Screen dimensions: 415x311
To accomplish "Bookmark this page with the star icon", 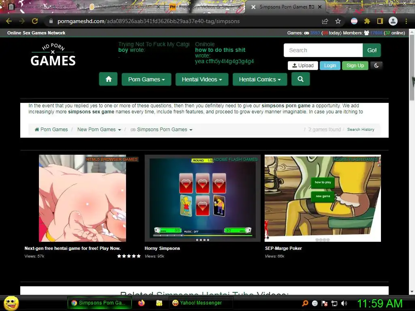I will [338, 21].
